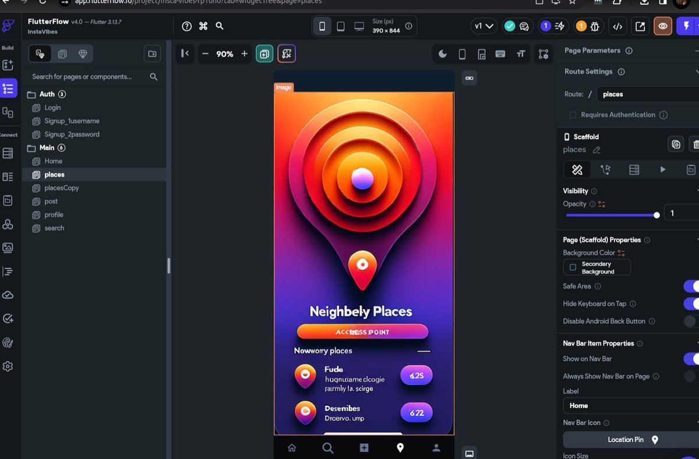Open the developer code view icon
The height and width of the screenshot is (459, 699).
click(617, 26)
